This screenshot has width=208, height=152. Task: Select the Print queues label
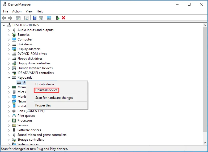tap(26, 116)
